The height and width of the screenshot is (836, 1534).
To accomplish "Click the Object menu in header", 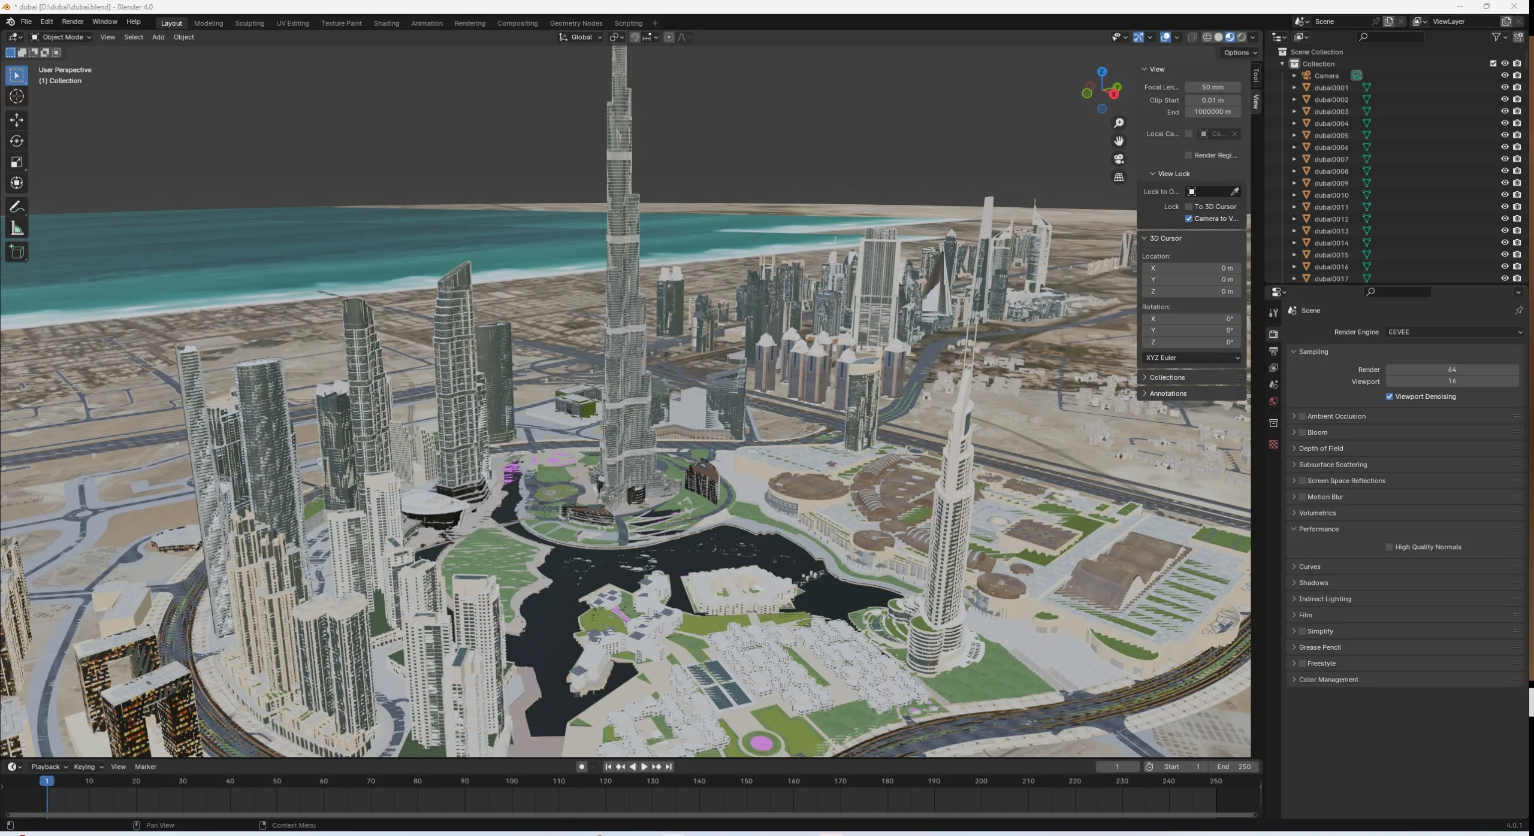I will (183, 37).
